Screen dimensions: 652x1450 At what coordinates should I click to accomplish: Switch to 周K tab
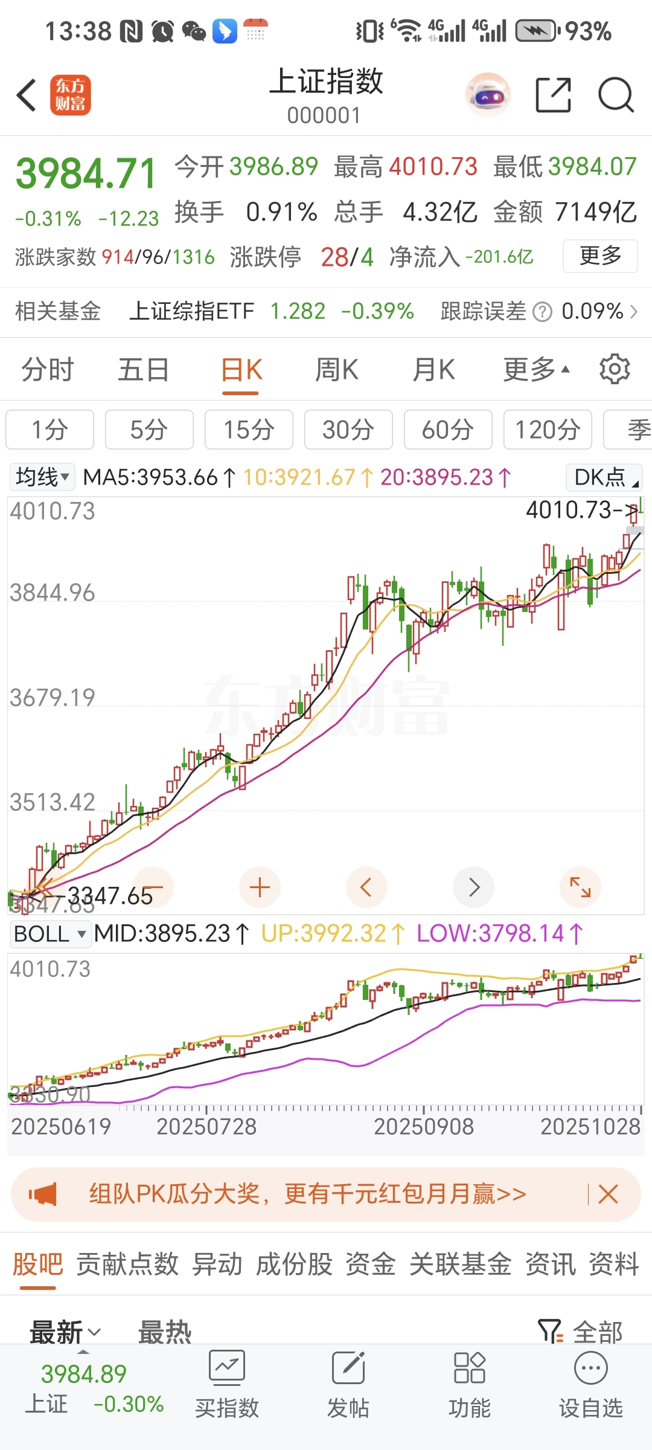tap(337, 369)
